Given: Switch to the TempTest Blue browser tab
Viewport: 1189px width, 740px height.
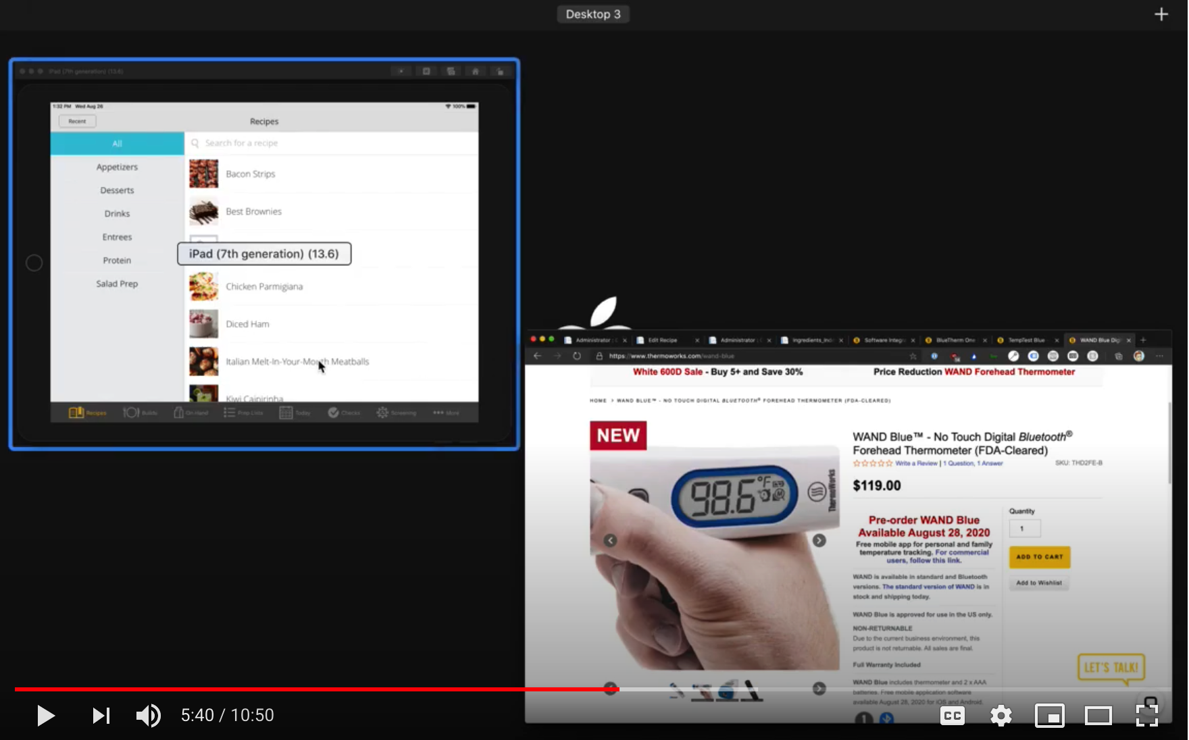Looking at the screenshot, I should (x=1027, y=340).
